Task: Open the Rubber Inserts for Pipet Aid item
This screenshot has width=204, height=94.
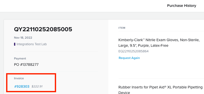Action: pyautogui.click(x=160, y=90)
